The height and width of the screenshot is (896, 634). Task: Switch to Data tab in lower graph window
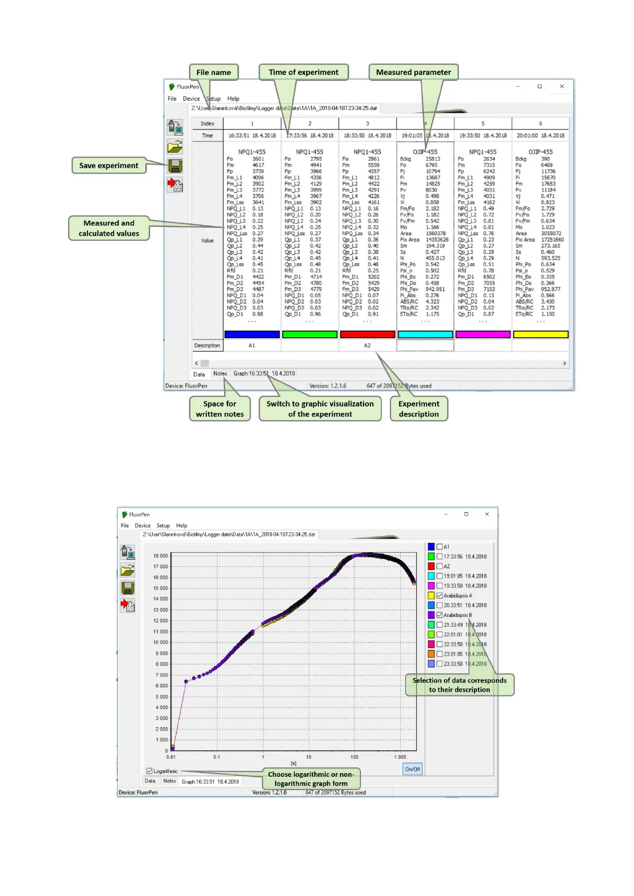coord(150,781)
